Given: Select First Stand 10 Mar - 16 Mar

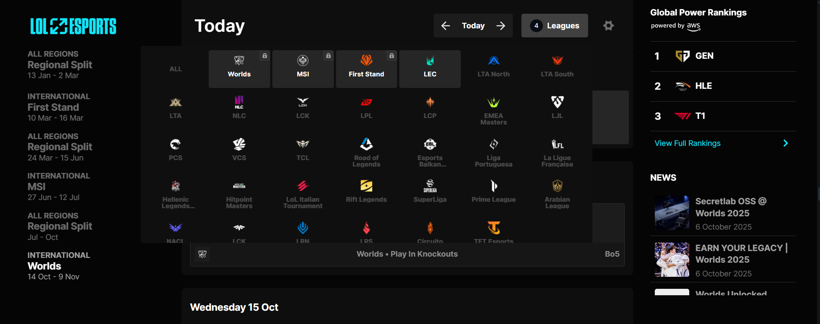Looking at the screenshot, I should pos(59,107).
